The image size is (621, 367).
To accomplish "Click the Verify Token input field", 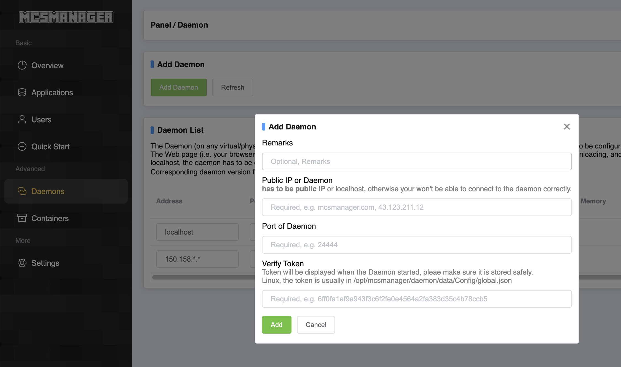I will tap(416, 299).
